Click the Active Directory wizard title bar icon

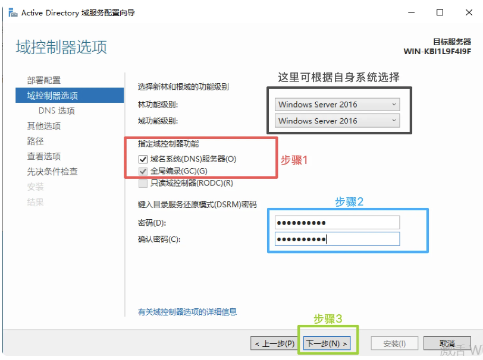tap(12, 12)
